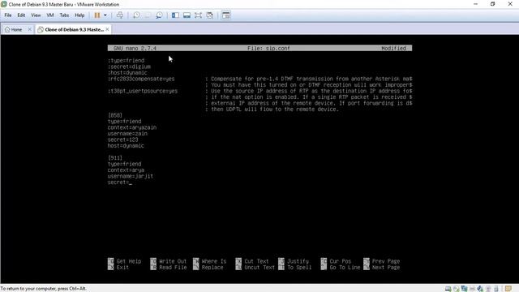The width and height of the screenshot is (519, 292).
Task: Open the Help menu
Action: (79, 15)
